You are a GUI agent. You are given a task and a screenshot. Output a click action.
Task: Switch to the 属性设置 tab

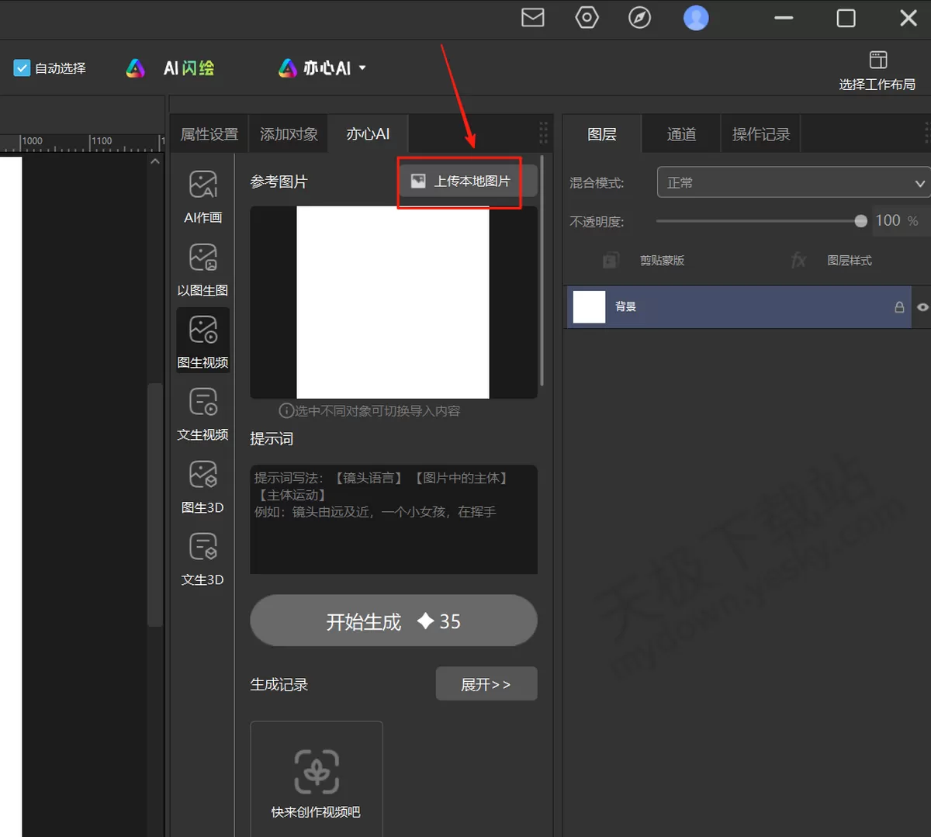pyautogui.click(x=209, y=134)
